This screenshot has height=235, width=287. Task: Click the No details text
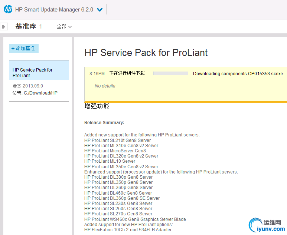pyautogui.click(x=105, y=86)
